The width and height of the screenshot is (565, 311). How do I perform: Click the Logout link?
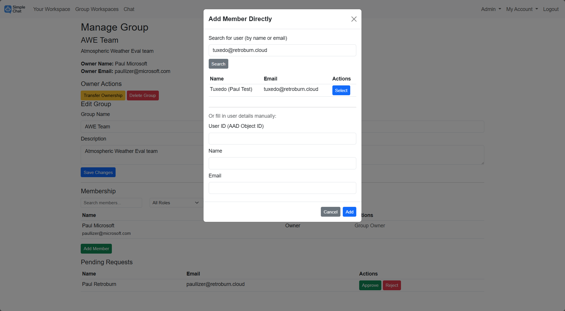pyautogui.click(x=551, y=9)
